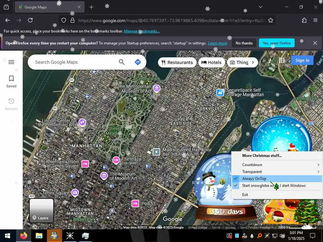Filter map by Hotels
The image size is (323, 242).
tap(211, 62)
